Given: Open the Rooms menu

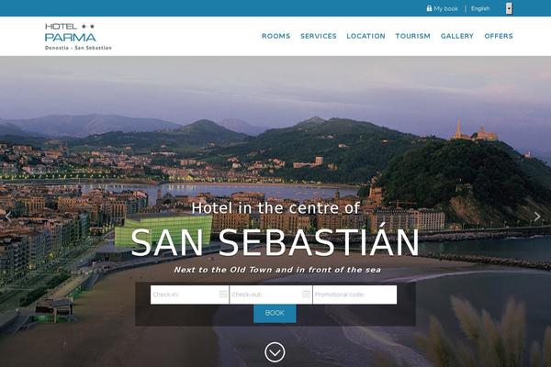Looking at the screenshot, I should (x=275, y=36).
